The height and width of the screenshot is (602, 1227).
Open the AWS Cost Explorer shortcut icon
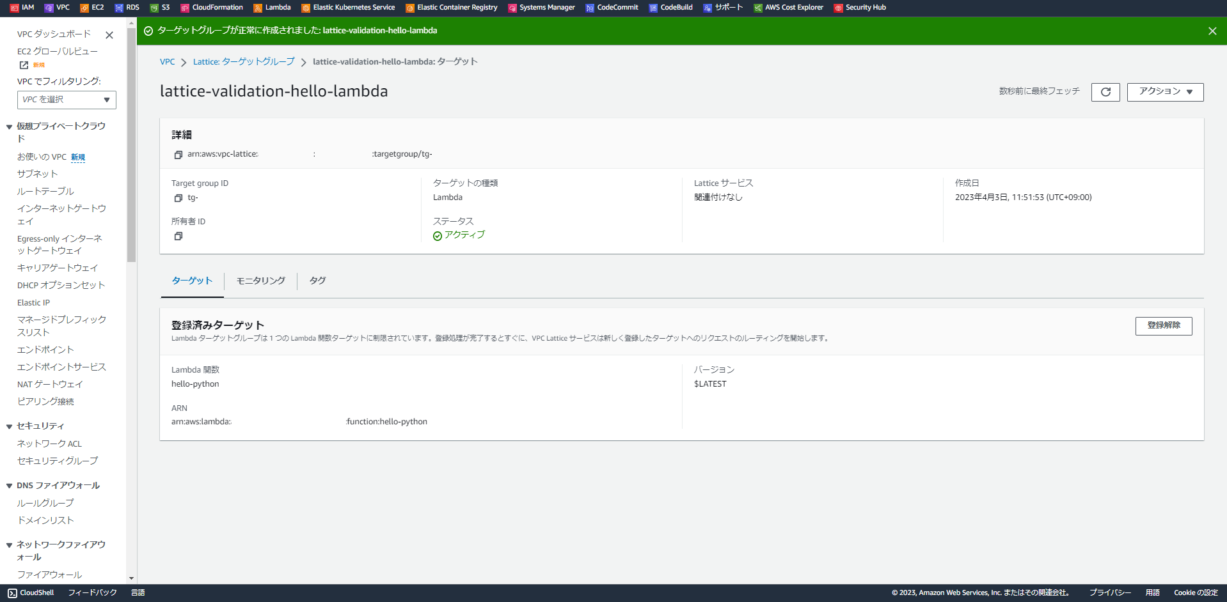tap(758, 8)
